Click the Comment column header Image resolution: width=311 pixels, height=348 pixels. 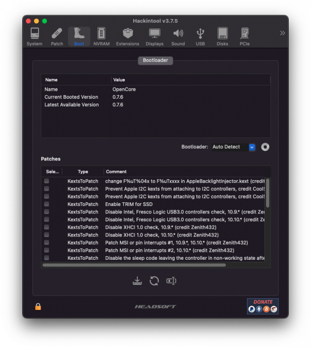(x=116, y=172)
